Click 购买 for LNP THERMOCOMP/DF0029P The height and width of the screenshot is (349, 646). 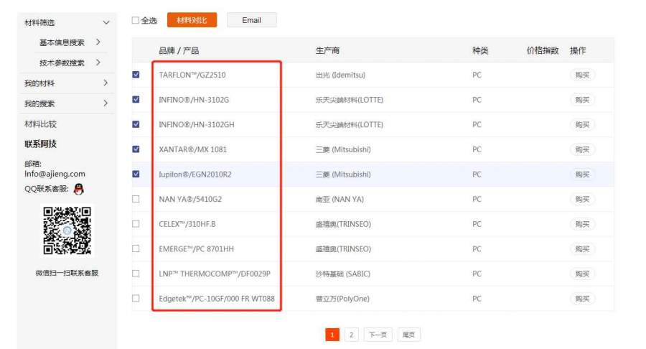coord(582,274)
